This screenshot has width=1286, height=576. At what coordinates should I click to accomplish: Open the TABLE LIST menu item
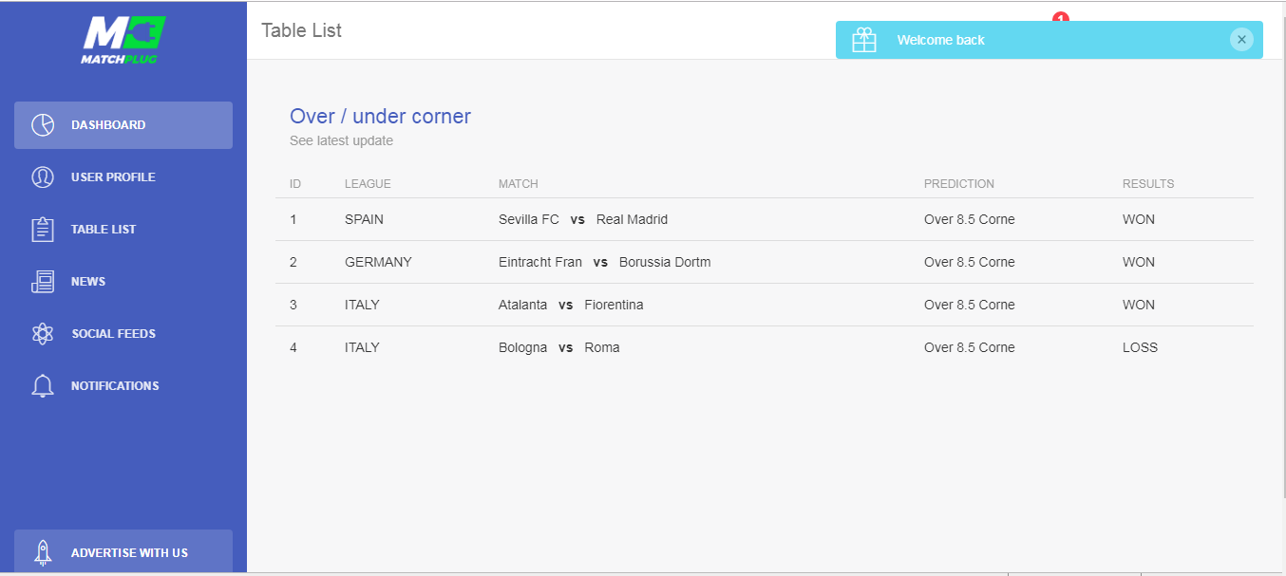123,230
